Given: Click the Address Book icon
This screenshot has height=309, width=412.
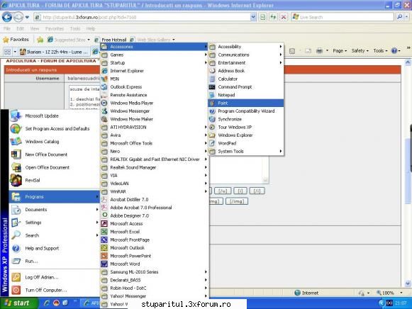Looking at the screenshot, I should pos(212,71).
